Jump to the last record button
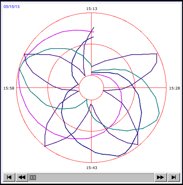This screenshot has height=185, width=183. pos(174,177)
